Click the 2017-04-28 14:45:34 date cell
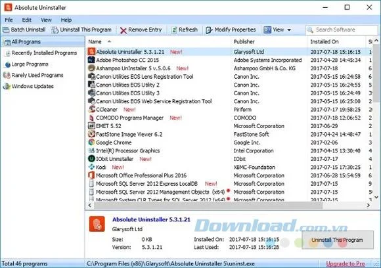This screenshot has width=381, height=268. tap(336, 60)
